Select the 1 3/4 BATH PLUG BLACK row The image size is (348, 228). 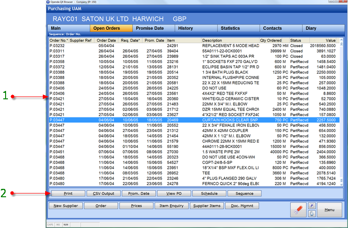[194, 72]
